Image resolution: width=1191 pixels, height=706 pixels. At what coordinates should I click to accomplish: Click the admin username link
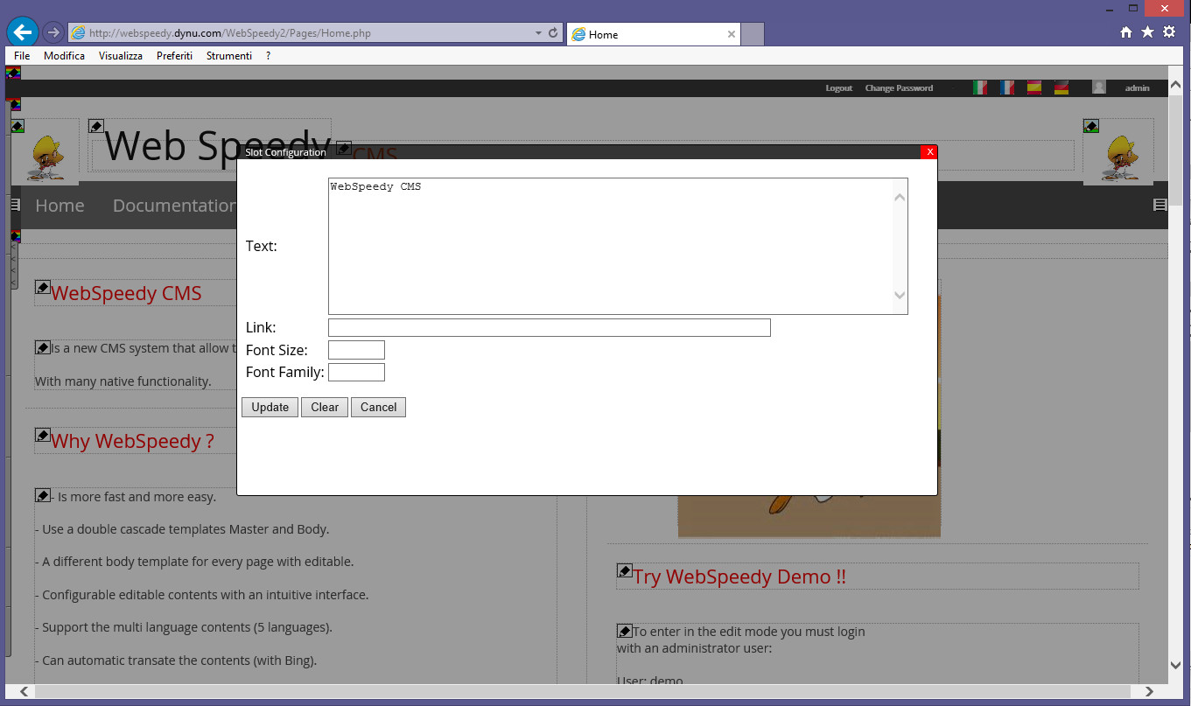coord(1137,88)
